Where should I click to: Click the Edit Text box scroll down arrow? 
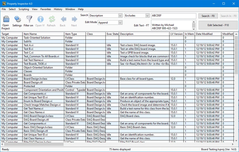point(194,29)
